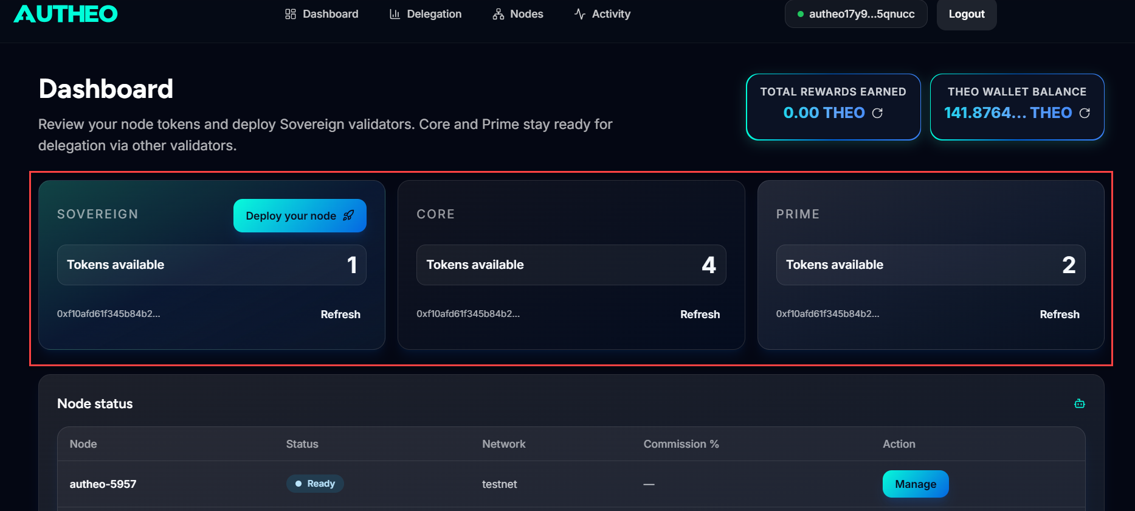Viewport: 1135px width, 511px height.
Task: Click the Commission % column header
Action: pos(681,444)
